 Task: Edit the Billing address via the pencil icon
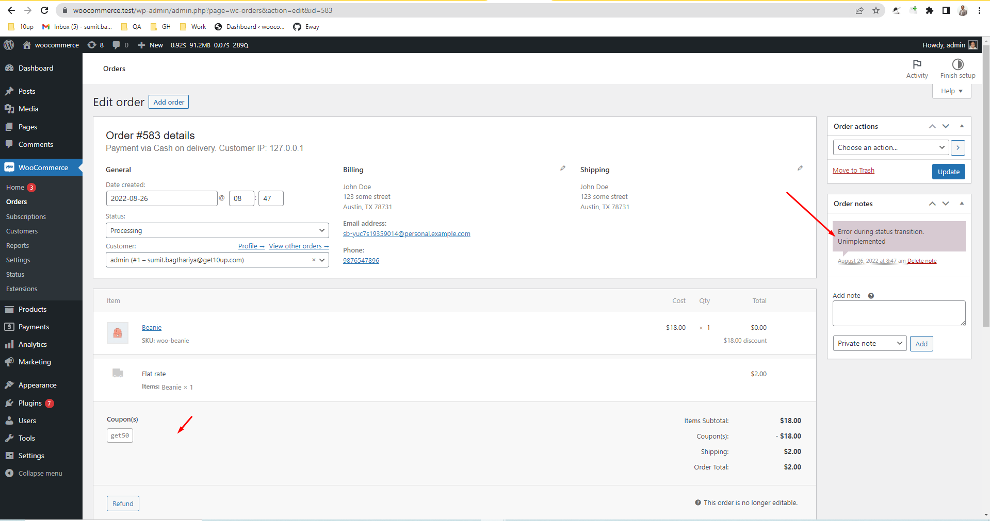[x=562, y=168]
